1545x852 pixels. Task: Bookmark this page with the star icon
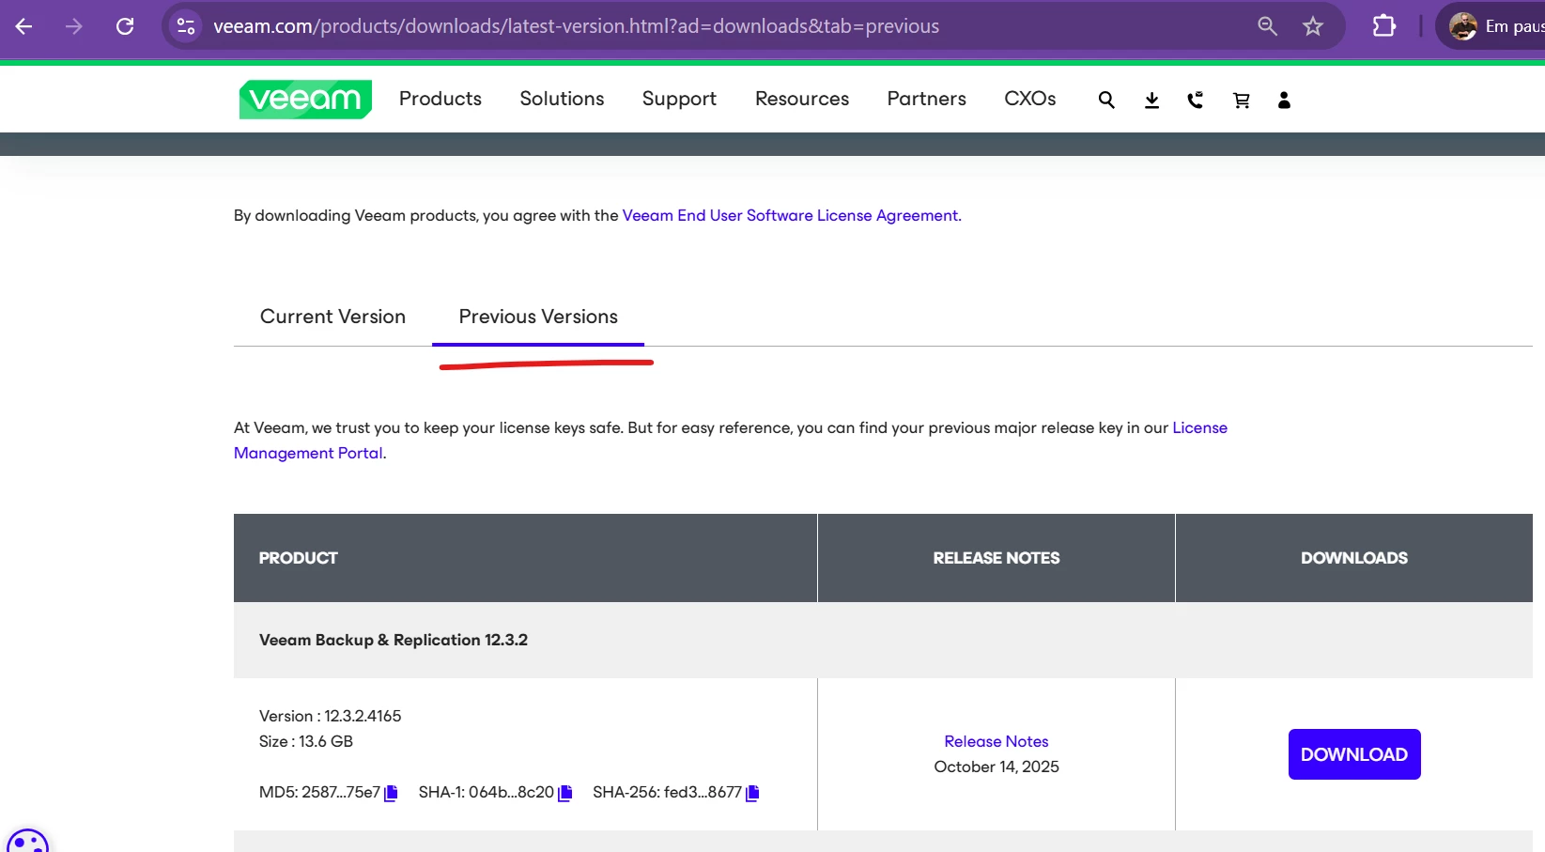[1312, 26]
